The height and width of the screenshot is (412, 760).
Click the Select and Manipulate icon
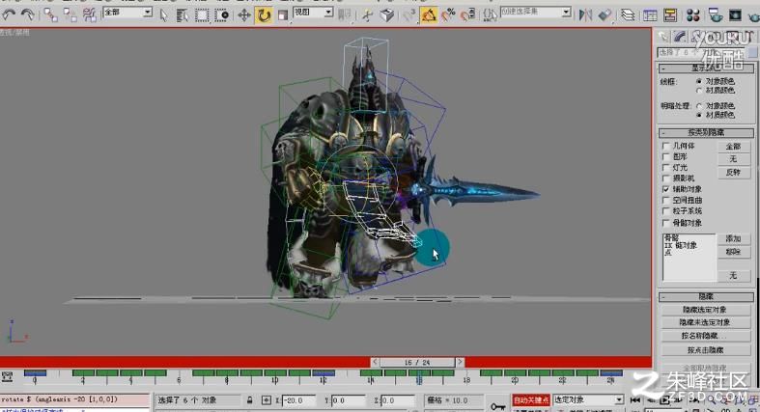pyautogui.click(x=367, y=15)
